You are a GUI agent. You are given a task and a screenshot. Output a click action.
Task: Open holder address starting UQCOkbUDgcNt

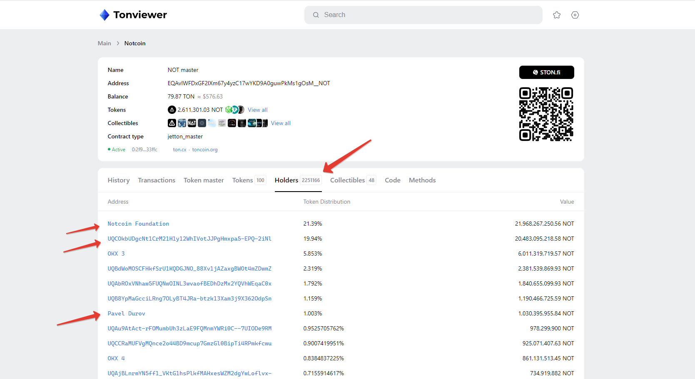pyautogui.click(x=189, y=239)
